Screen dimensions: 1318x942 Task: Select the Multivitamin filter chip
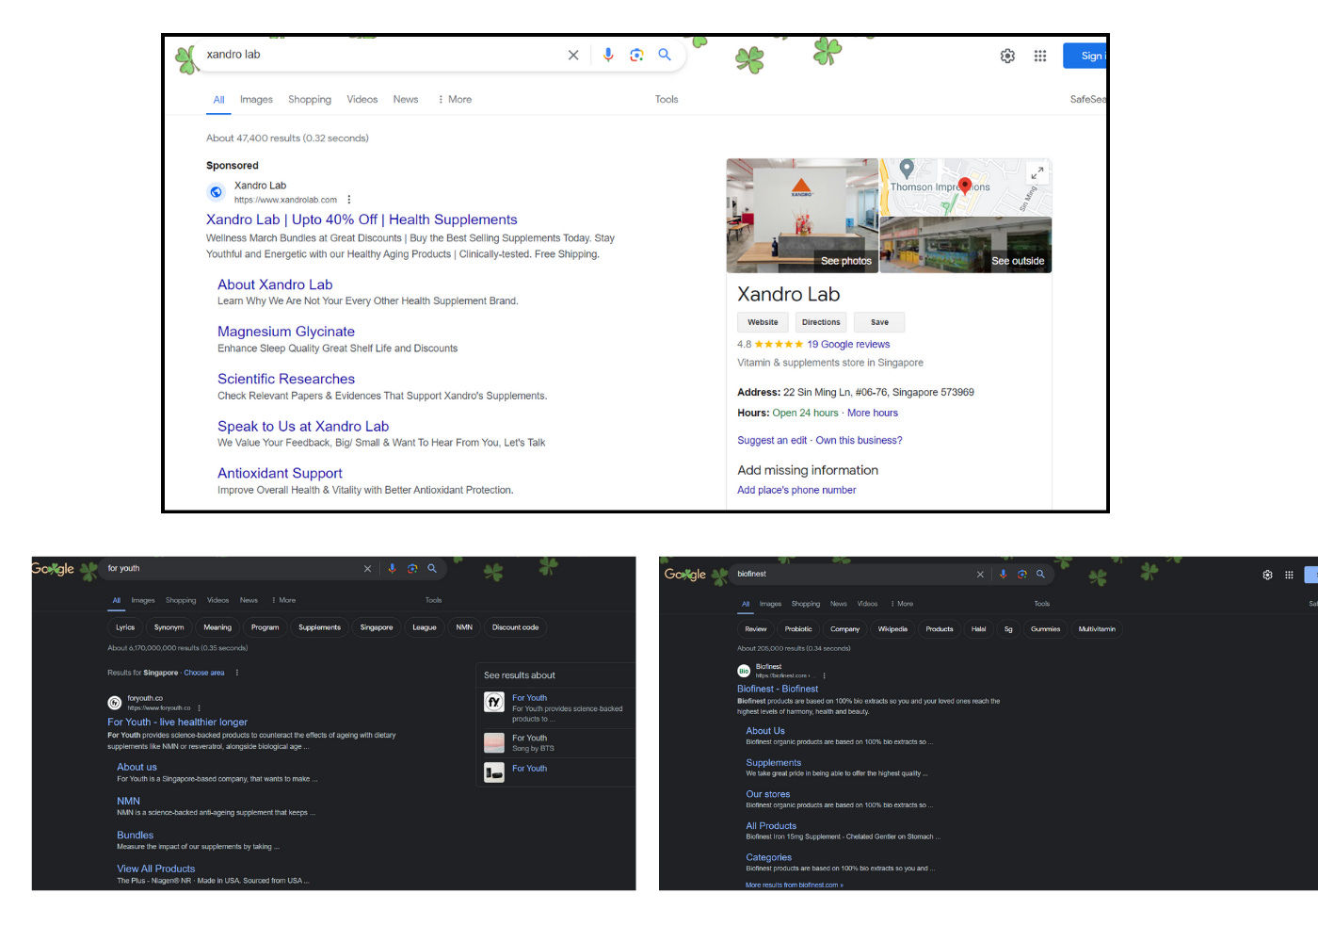point(1097,629)
